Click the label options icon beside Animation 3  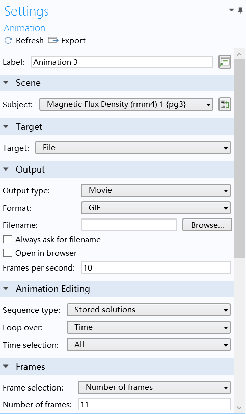pyautogui.click(x=225, y=62)
